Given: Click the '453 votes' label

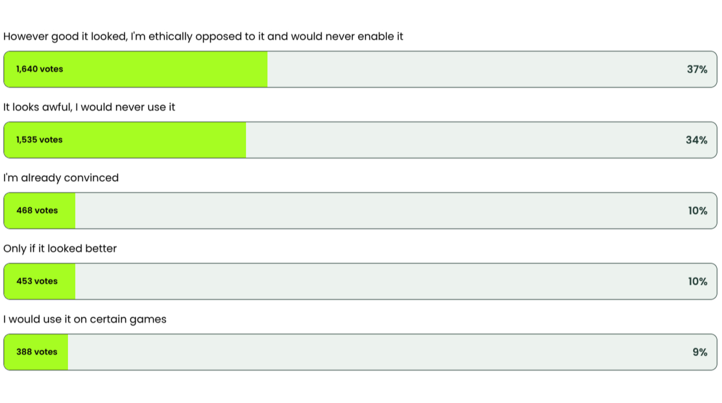Looking at the screenshot, I should [37, 281].
